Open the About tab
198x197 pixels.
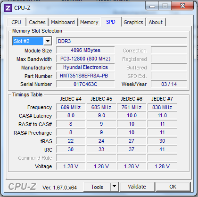click(x=156, y=22)
